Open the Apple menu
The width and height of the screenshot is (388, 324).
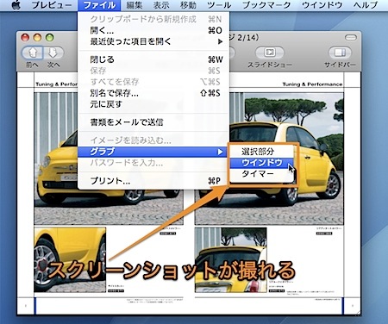(16, 5)
